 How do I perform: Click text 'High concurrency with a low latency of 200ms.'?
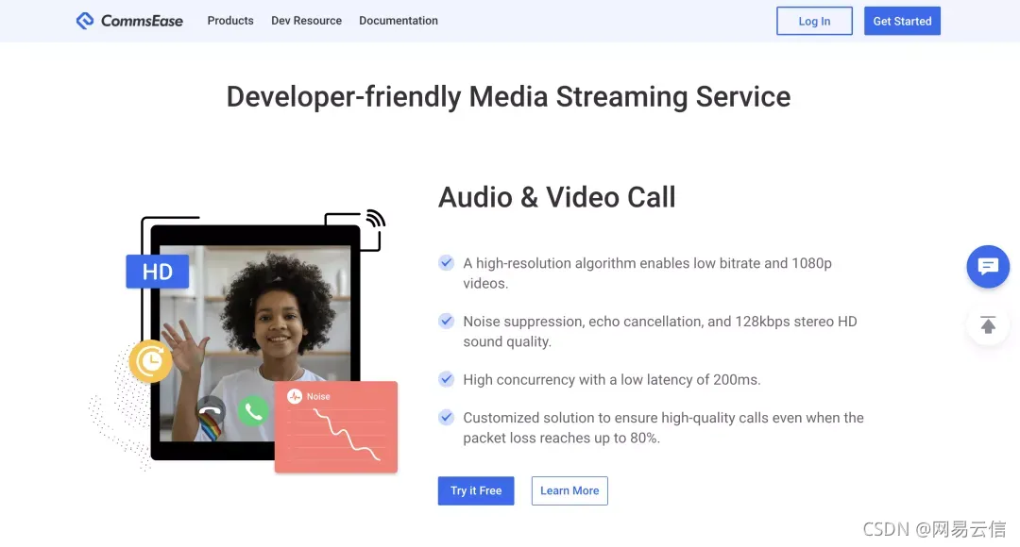point(611,379)
